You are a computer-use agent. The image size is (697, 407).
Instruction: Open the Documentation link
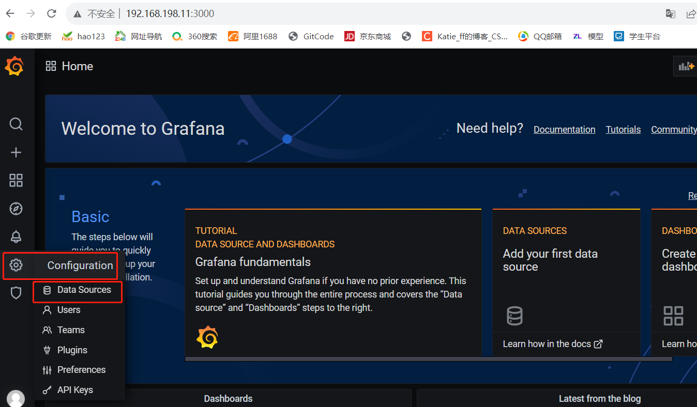click(x=564, y=130)
